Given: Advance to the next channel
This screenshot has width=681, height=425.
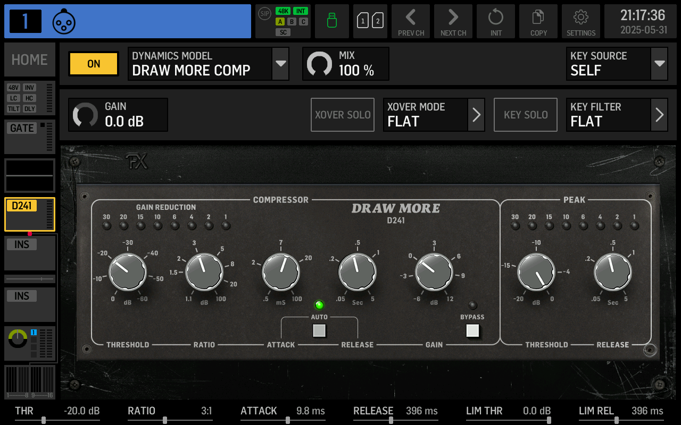Looking at the screenshot, I should pyautogui.click(x=453, y=21).
